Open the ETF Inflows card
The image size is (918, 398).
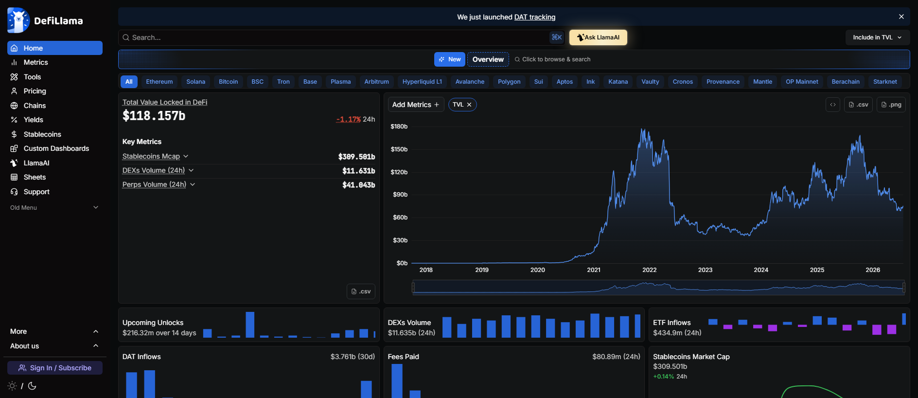(x=779, y=325)
